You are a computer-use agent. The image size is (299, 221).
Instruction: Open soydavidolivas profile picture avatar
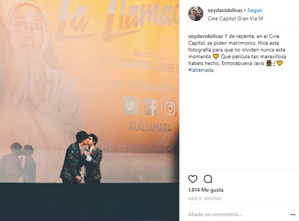(196, 14)
